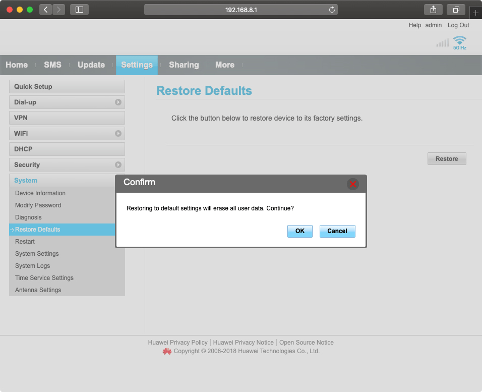
Task: Open the tab overview icon in browser
Action: (x=455, y=9)
